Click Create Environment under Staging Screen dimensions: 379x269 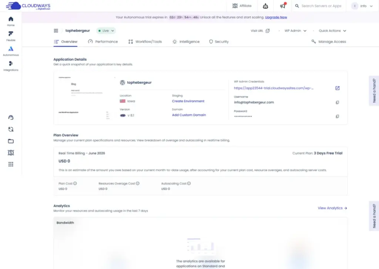(188, 101)
